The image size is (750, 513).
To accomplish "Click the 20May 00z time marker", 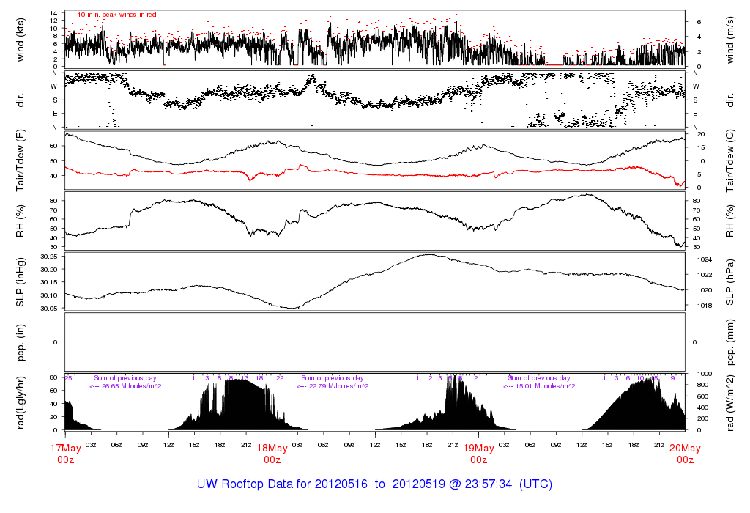I will (x=685, y=454).
